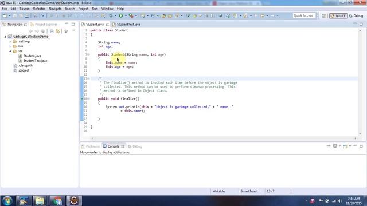
Task: Open the Run launch dropdown arrow
Action: (126, 15)
